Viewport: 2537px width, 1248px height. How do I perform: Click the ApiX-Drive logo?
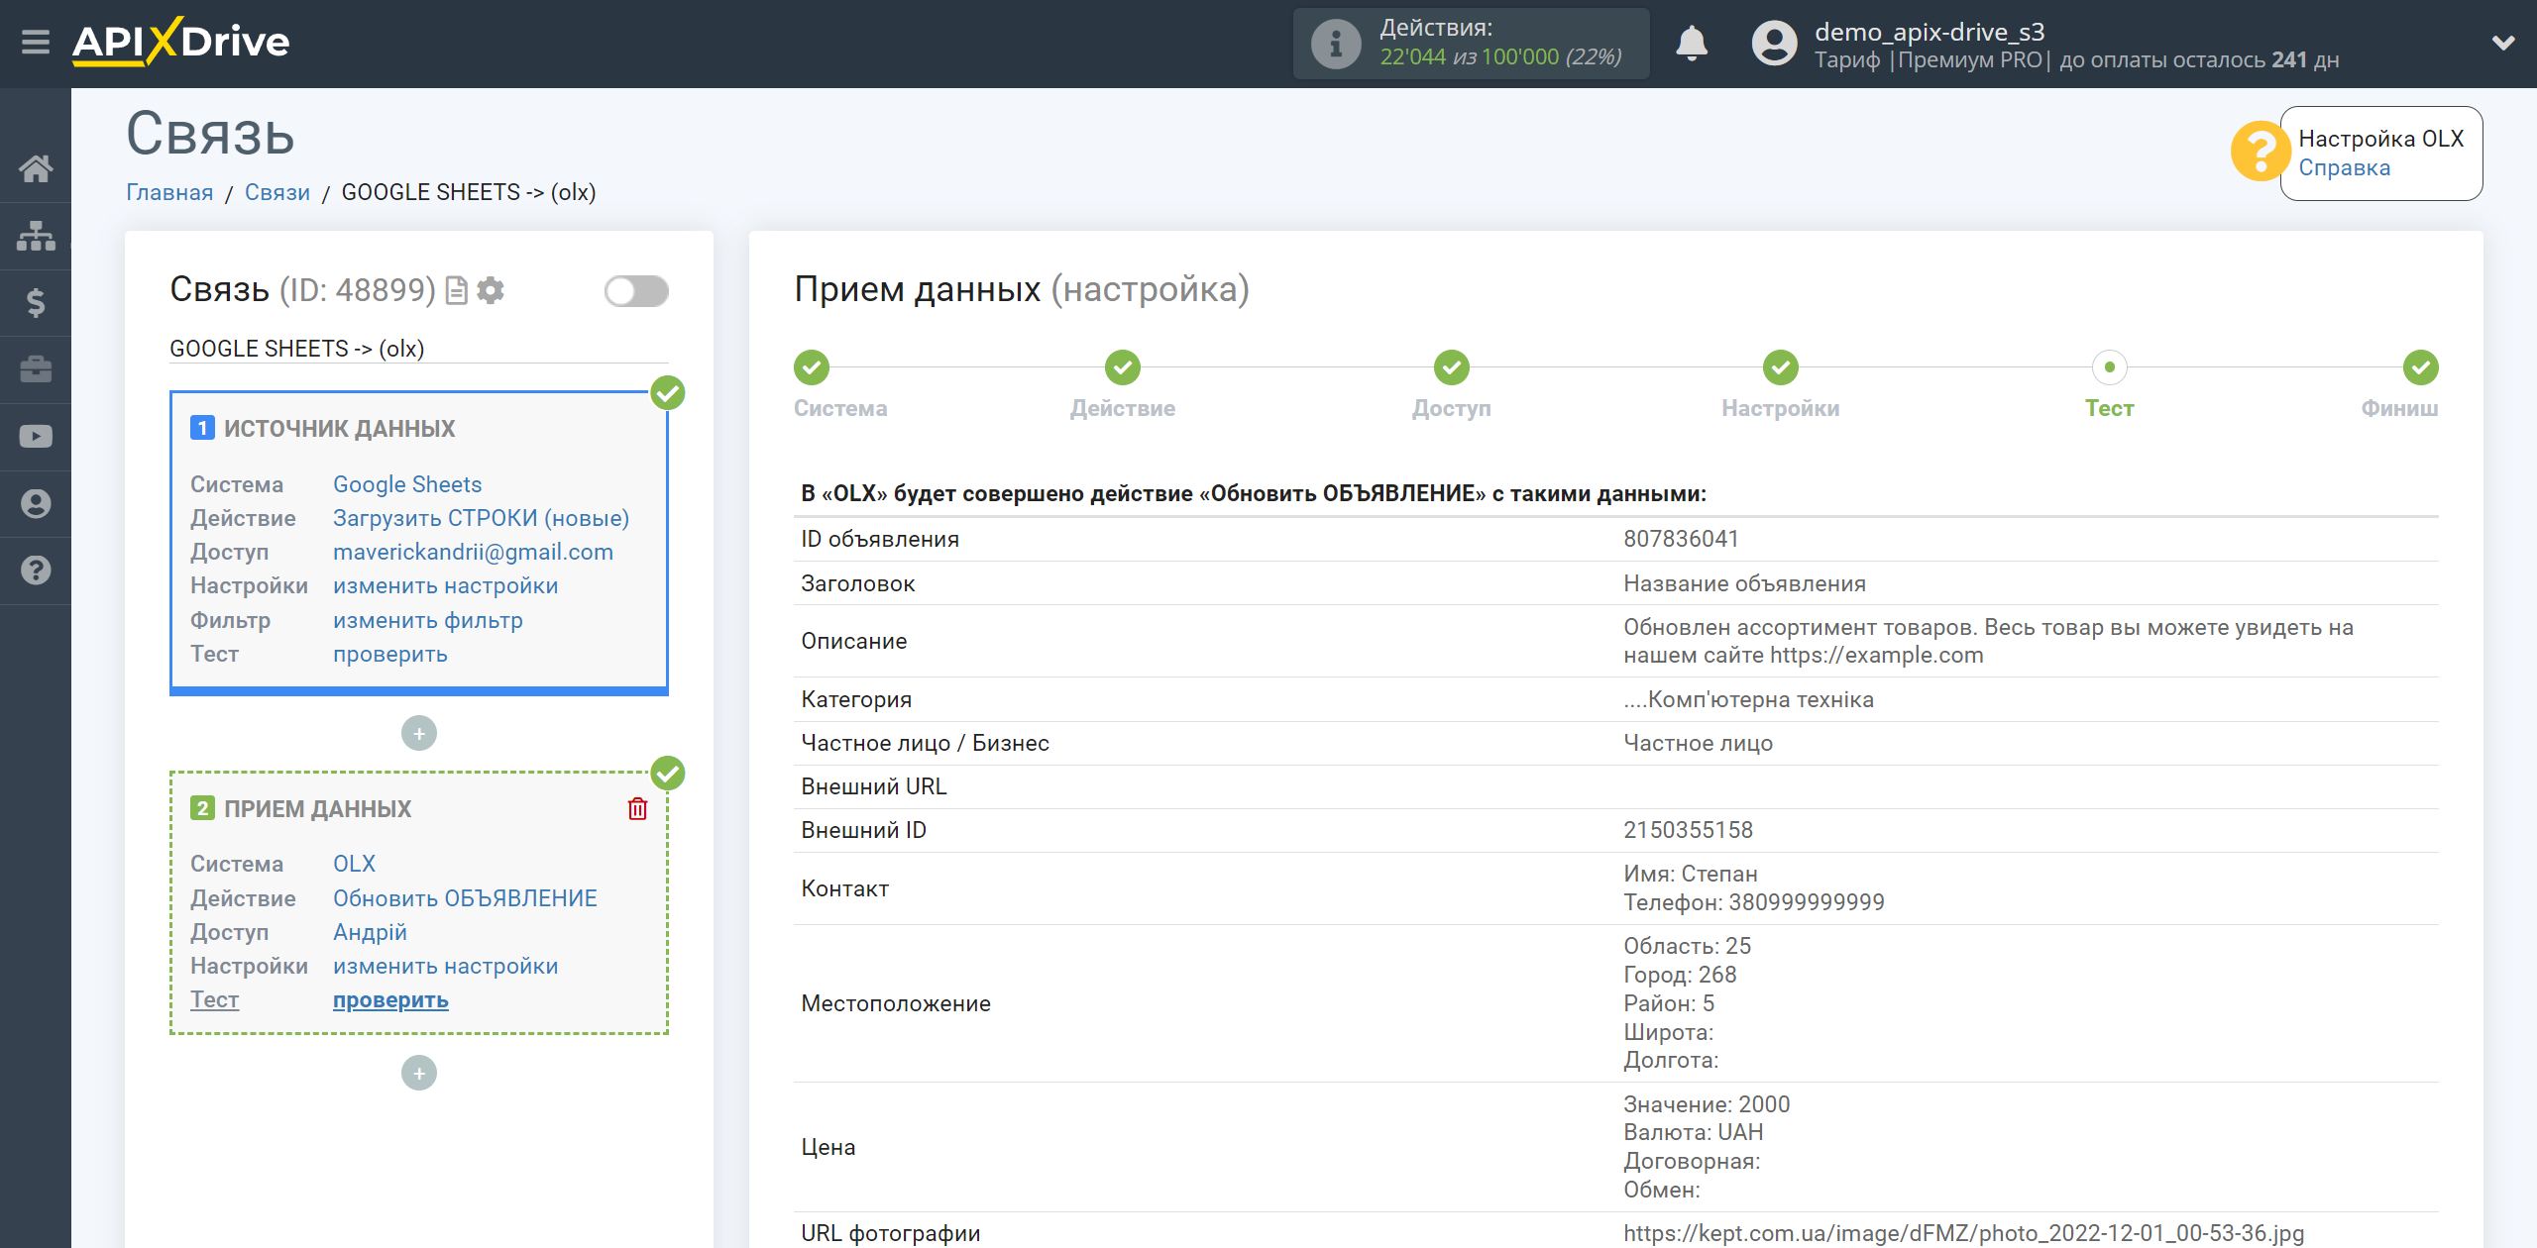tap(181, 43)
